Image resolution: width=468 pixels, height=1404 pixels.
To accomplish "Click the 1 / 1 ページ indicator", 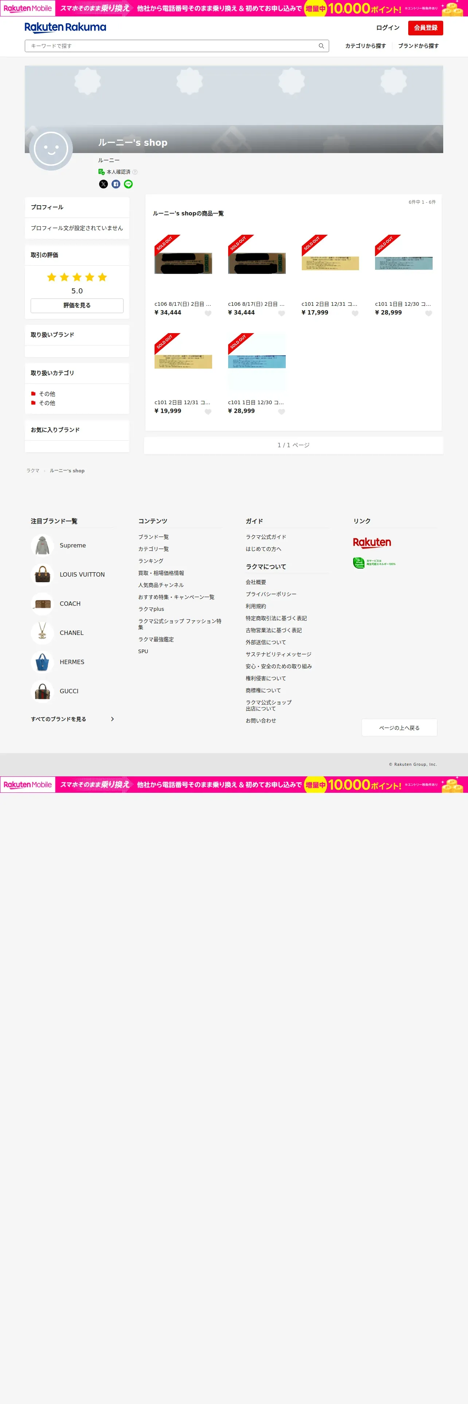I will point(294,445).
